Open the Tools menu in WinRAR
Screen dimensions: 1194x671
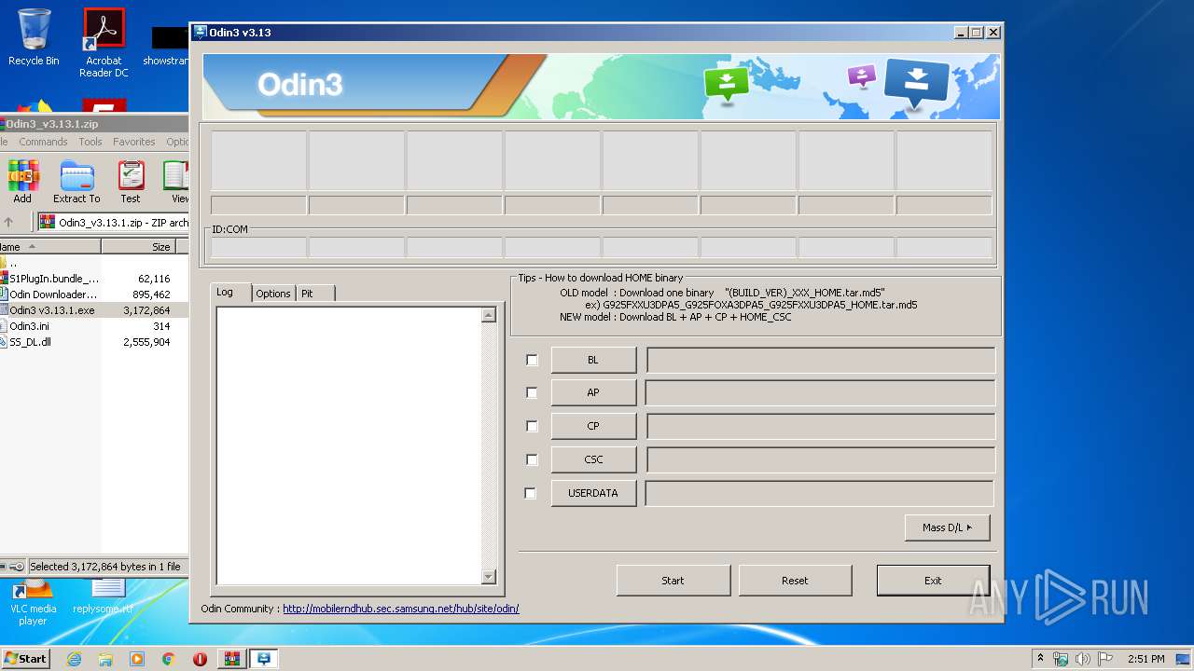point(90,142)
